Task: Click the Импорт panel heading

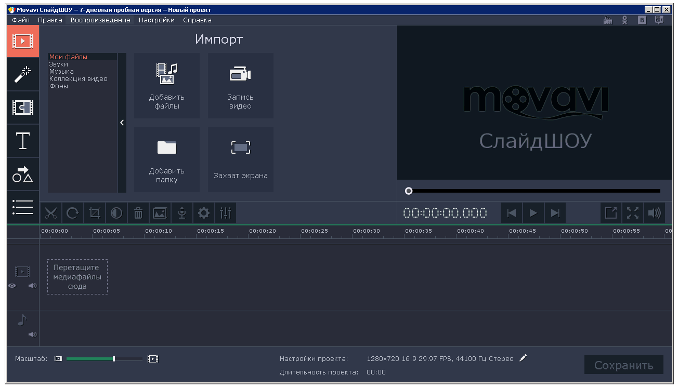Action: [219, 39]
